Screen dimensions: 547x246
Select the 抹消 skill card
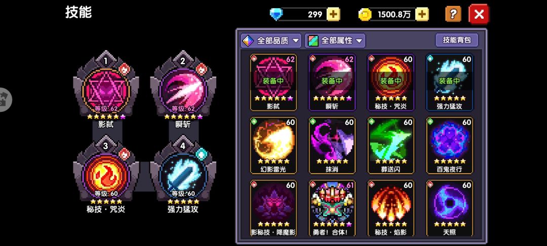(332, 145)
